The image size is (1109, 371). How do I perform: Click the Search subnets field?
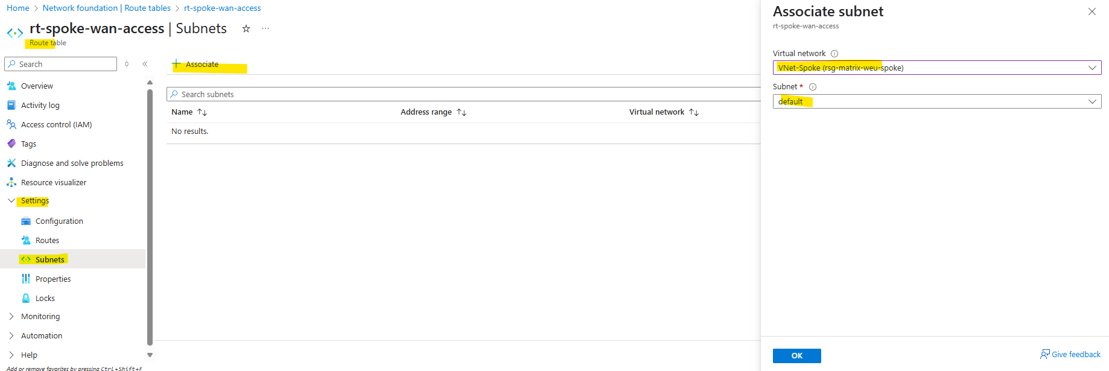463,94
